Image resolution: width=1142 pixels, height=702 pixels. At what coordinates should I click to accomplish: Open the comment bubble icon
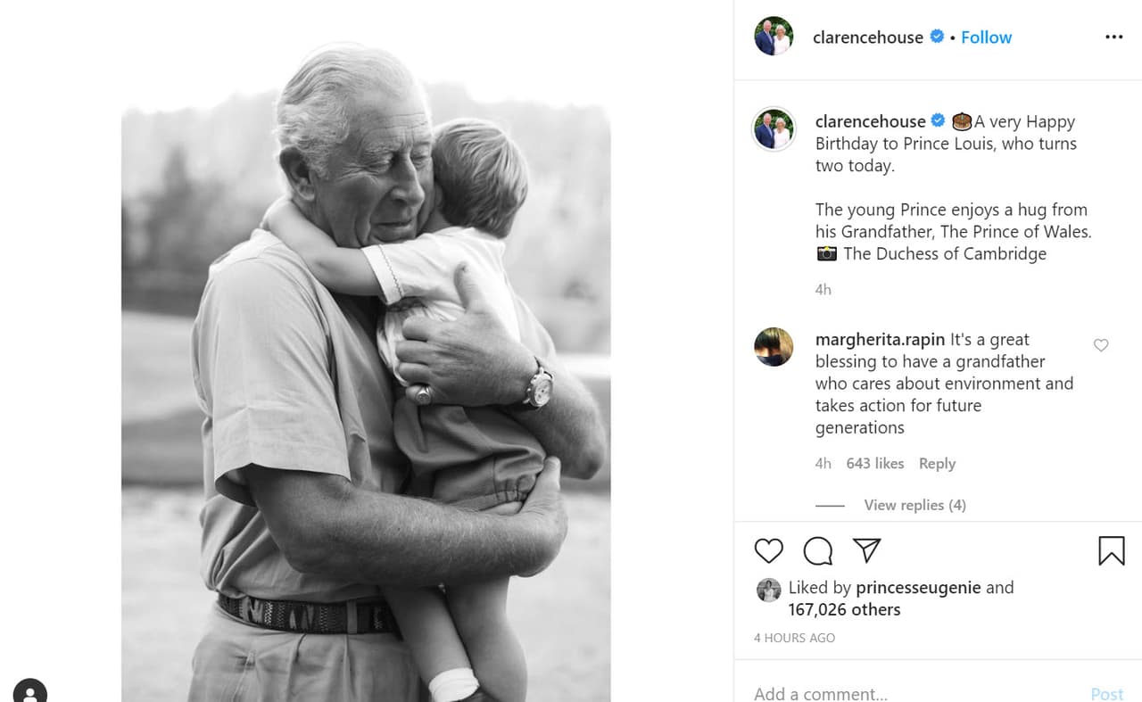click(817, 551)
